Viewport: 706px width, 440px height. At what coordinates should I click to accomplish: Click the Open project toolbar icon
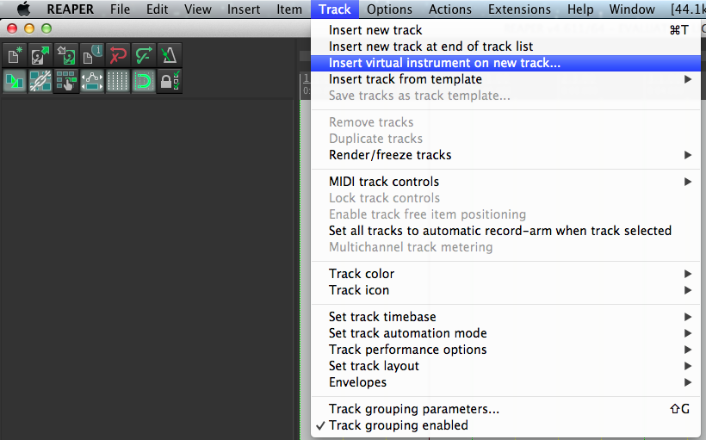tap(40, 55)
